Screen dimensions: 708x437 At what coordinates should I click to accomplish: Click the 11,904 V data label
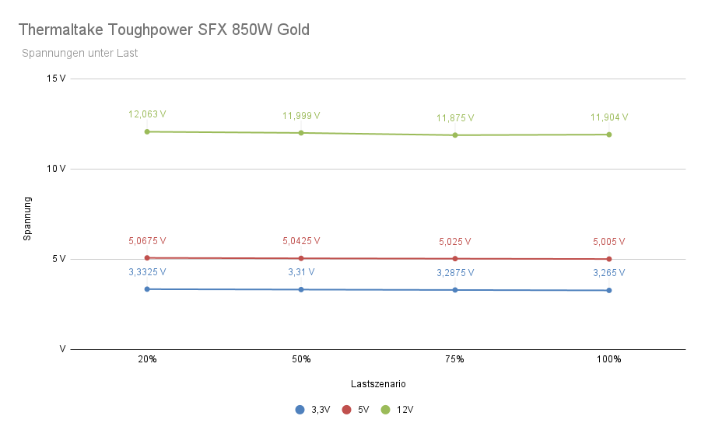click(609, 117)
